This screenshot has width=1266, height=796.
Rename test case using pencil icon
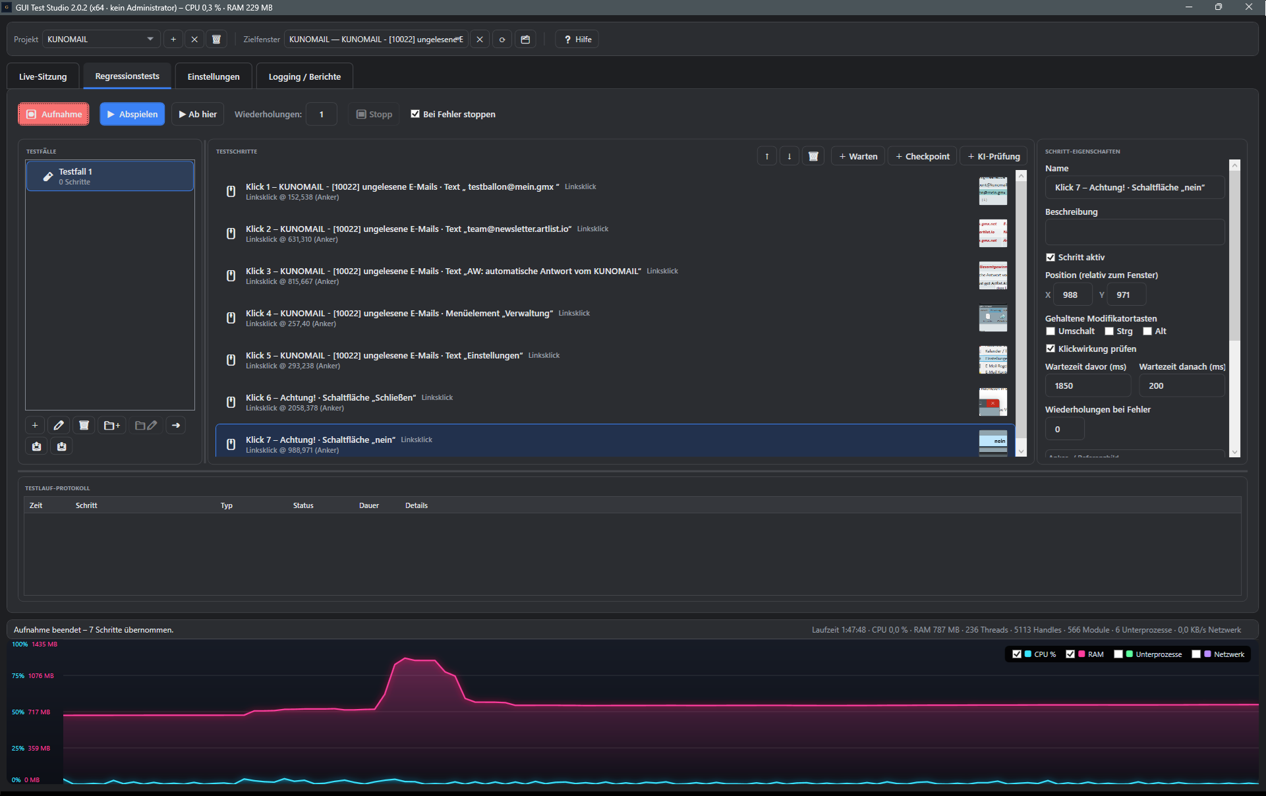click(x=59, y=425)
